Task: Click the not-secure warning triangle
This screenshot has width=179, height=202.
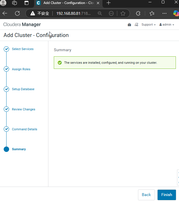Action: pyautogui.click(x=33, y=13)
